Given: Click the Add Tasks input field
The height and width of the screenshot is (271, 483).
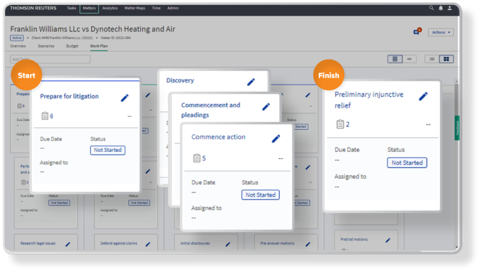Looking at the screenshot, I should coord(50,59).
